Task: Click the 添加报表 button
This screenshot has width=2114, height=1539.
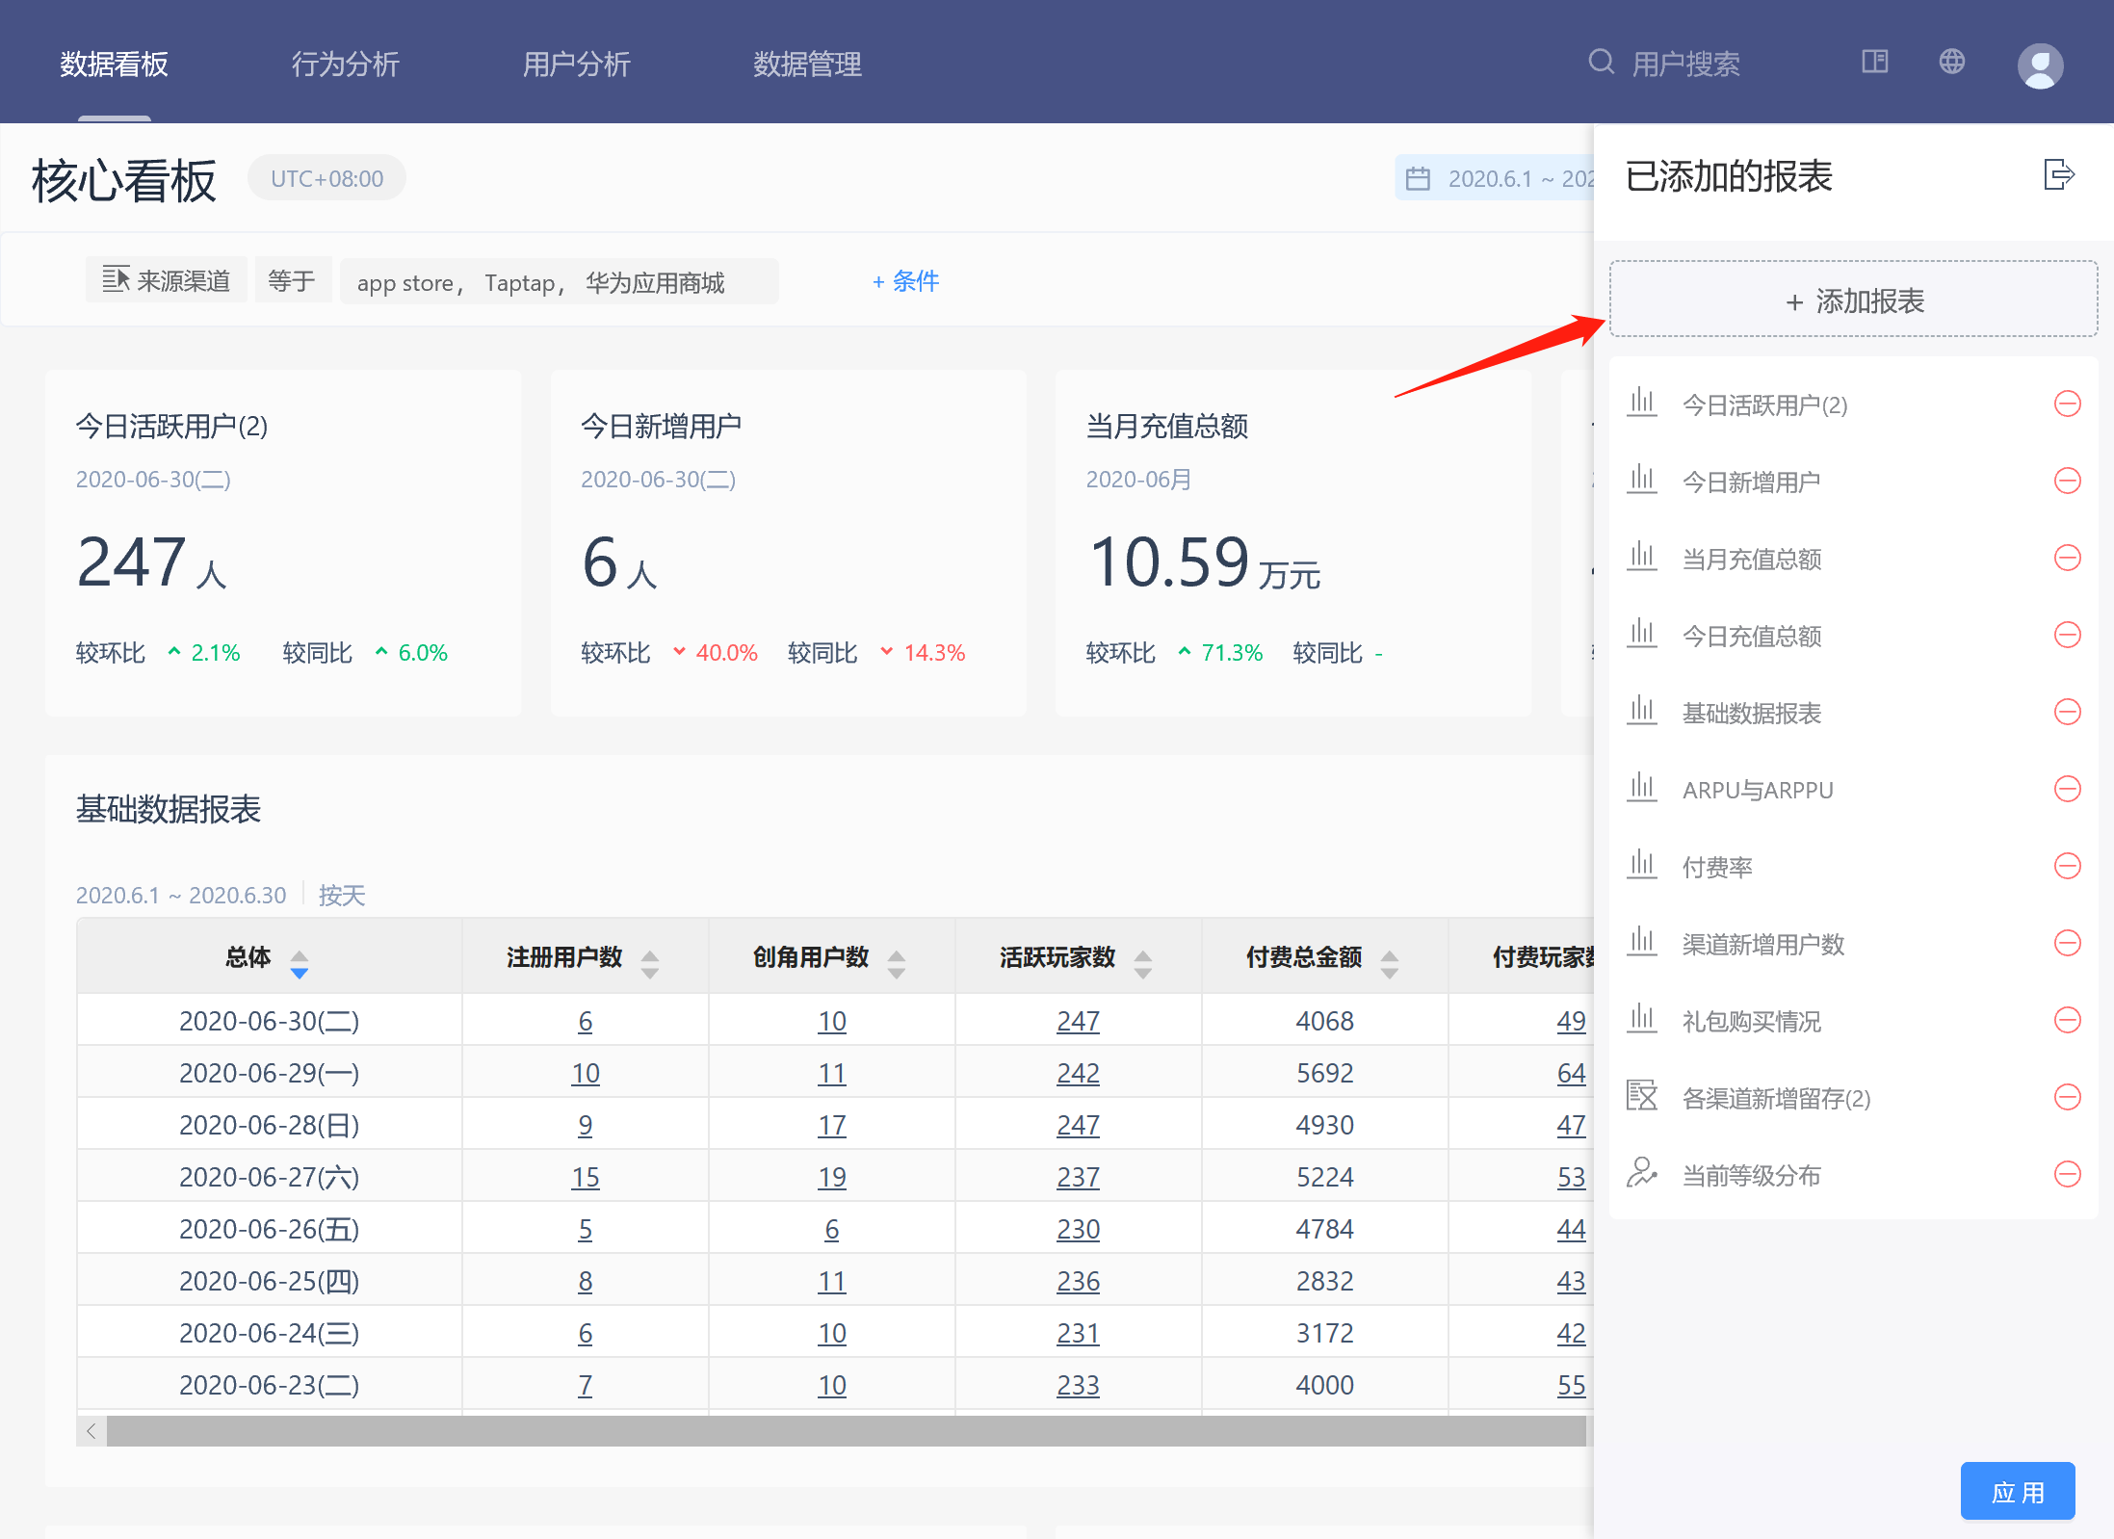Action: [1853, 300]
